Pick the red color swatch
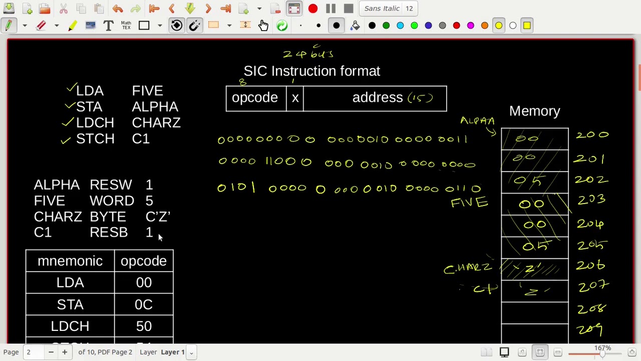Image resolution: width=641 pixels, height=361 pixels. click(456, 26)
